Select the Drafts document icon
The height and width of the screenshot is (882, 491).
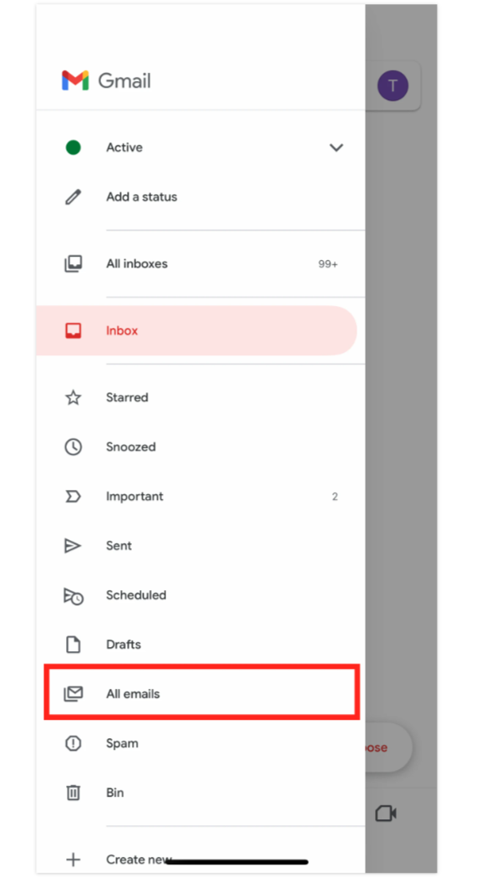[73, 645]
